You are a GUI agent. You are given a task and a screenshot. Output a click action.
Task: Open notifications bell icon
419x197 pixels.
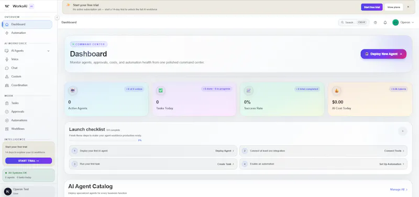click(x=385, y=22)
